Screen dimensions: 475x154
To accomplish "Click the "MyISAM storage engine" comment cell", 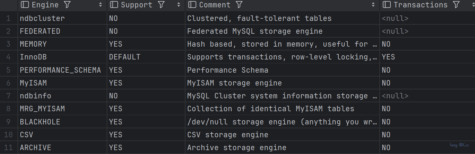I will click(234, 83).
